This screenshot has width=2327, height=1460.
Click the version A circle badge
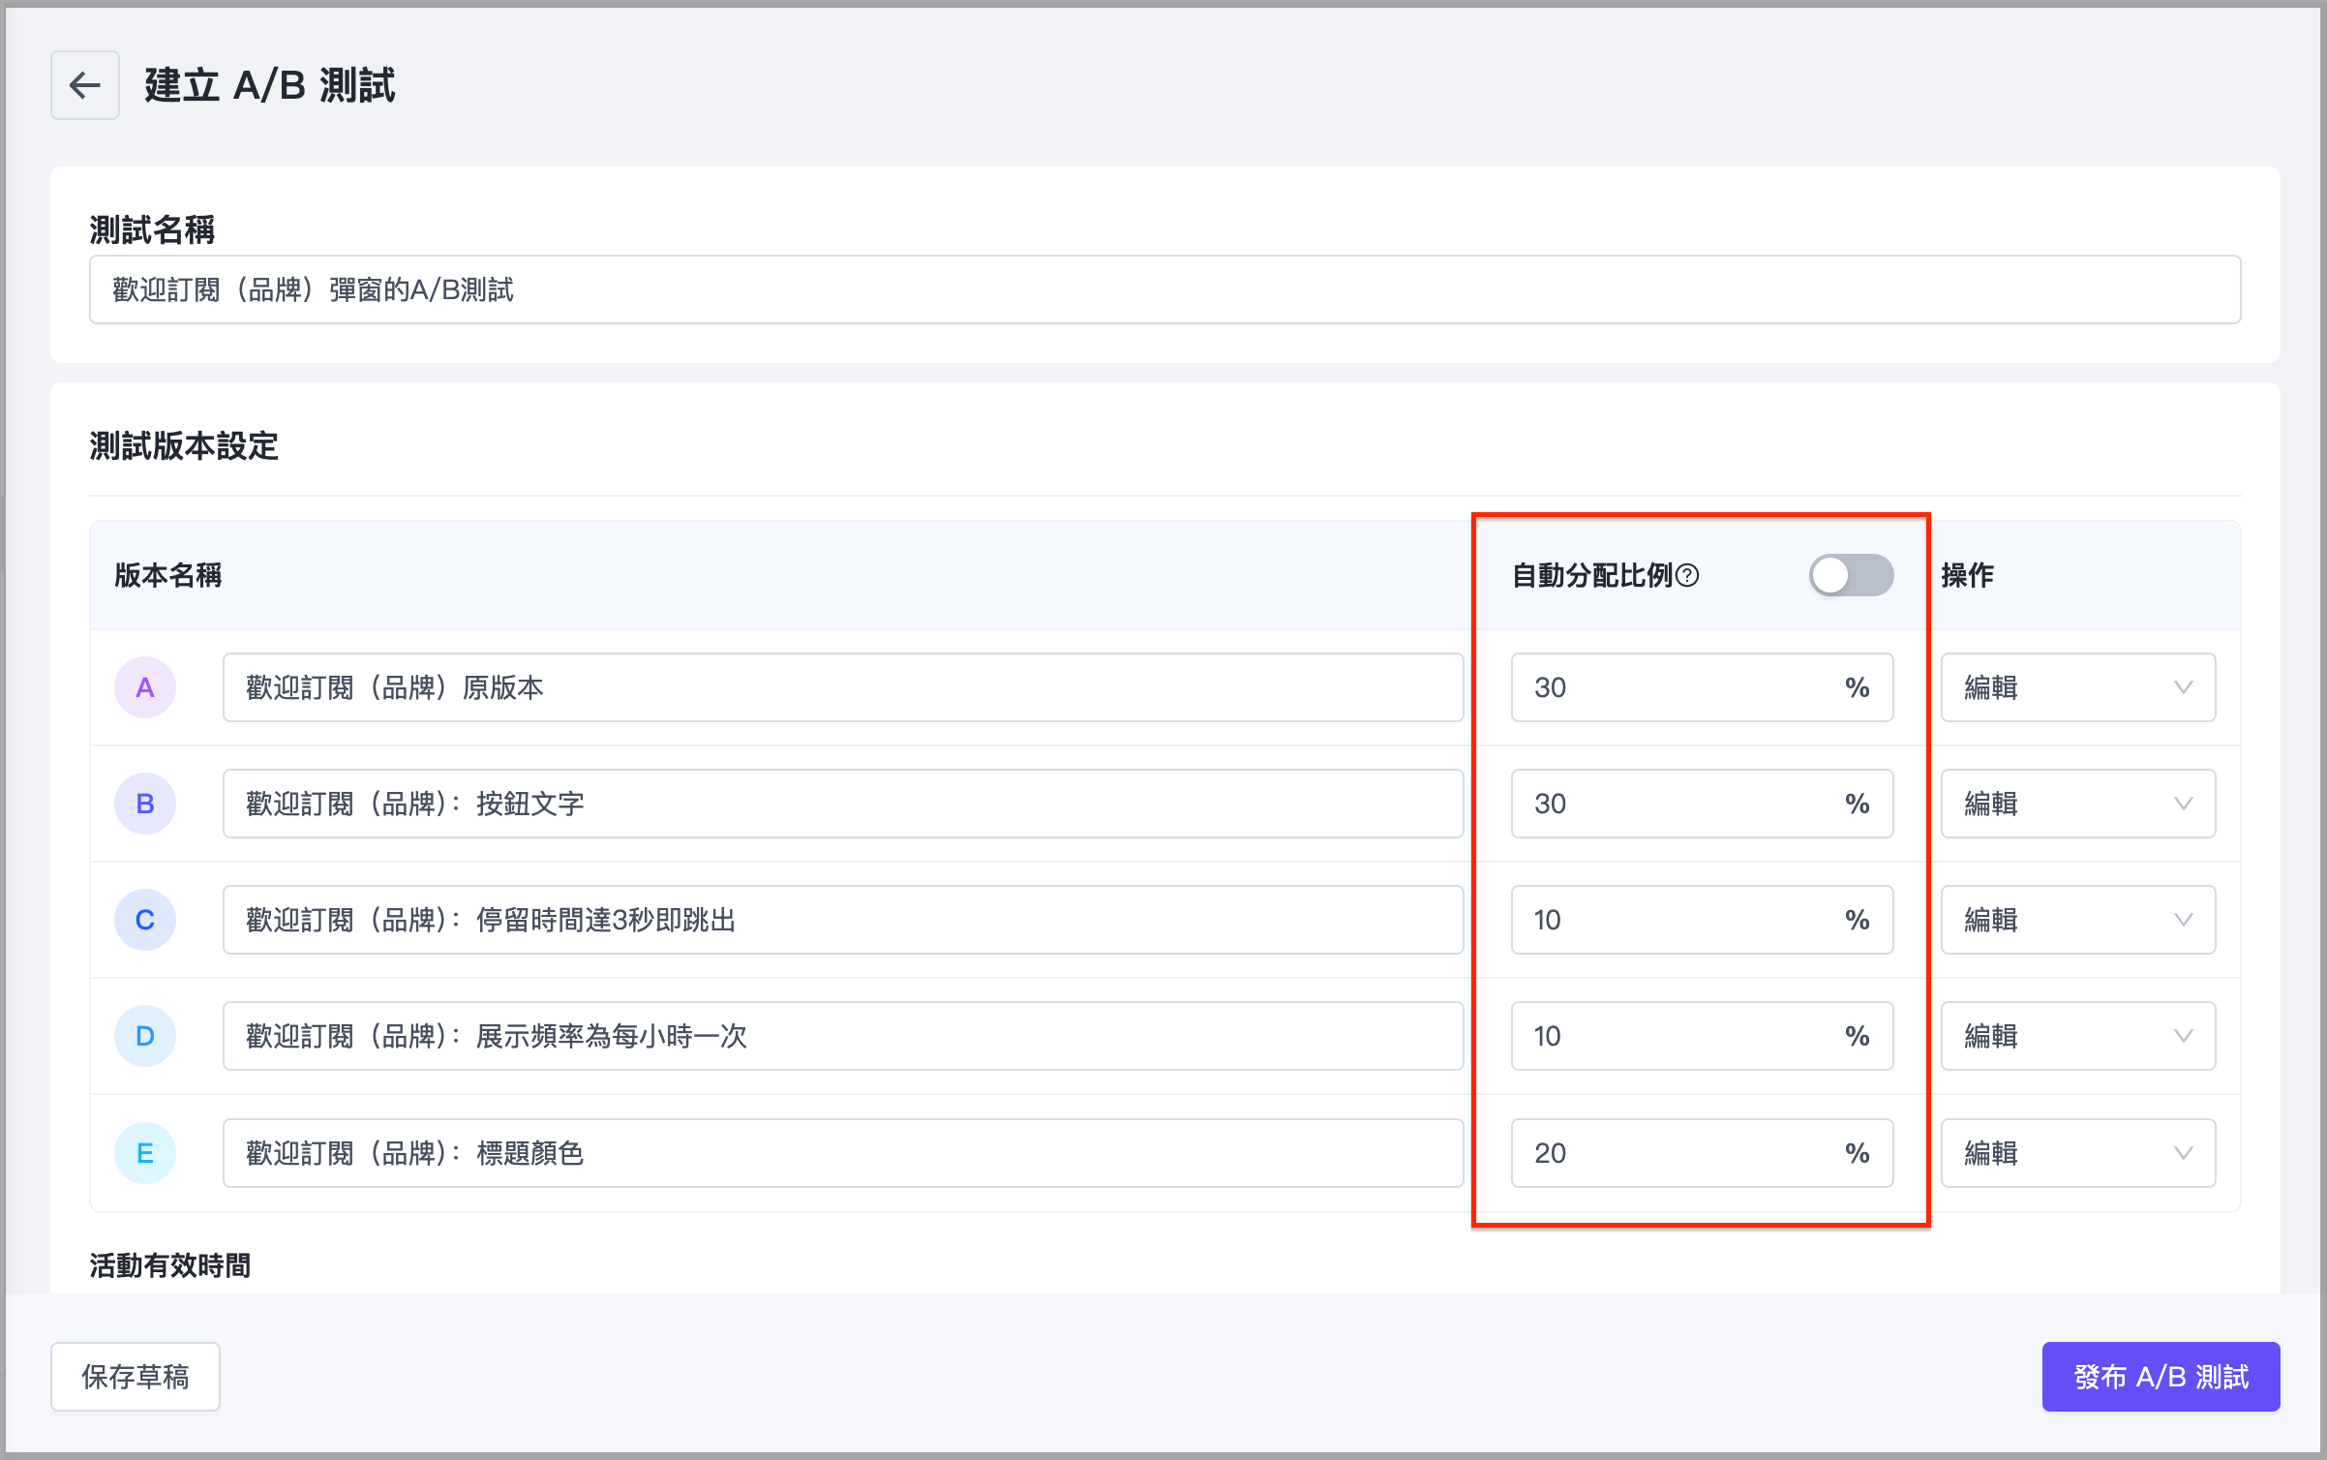pos(145,687)
